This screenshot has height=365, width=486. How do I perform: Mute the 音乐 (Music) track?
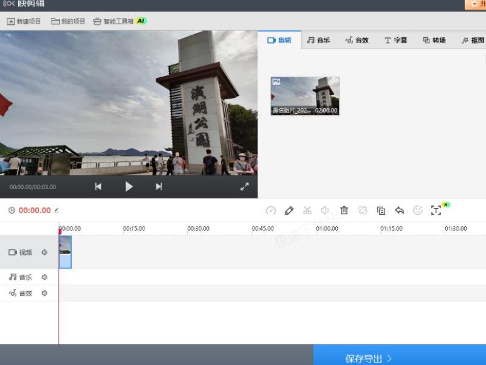point(44,277)
